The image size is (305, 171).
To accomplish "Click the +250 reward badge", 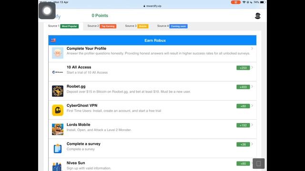I will [x=243, y=68].
